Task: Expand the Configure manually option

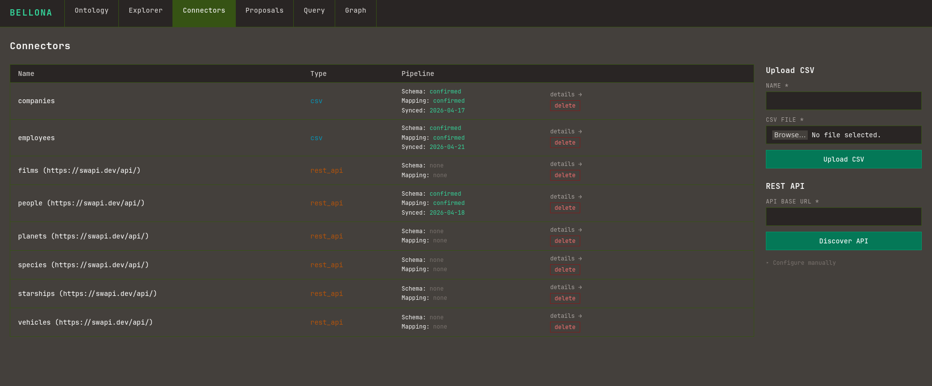Action: pyautogui.click(x=801, y=263)
